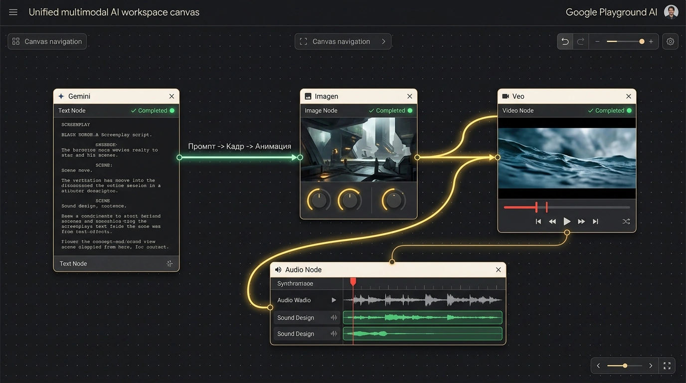Open the hamburger menu icon
Image resolution: width=686 pixels, height=383 pixels.
coord(13,12)
